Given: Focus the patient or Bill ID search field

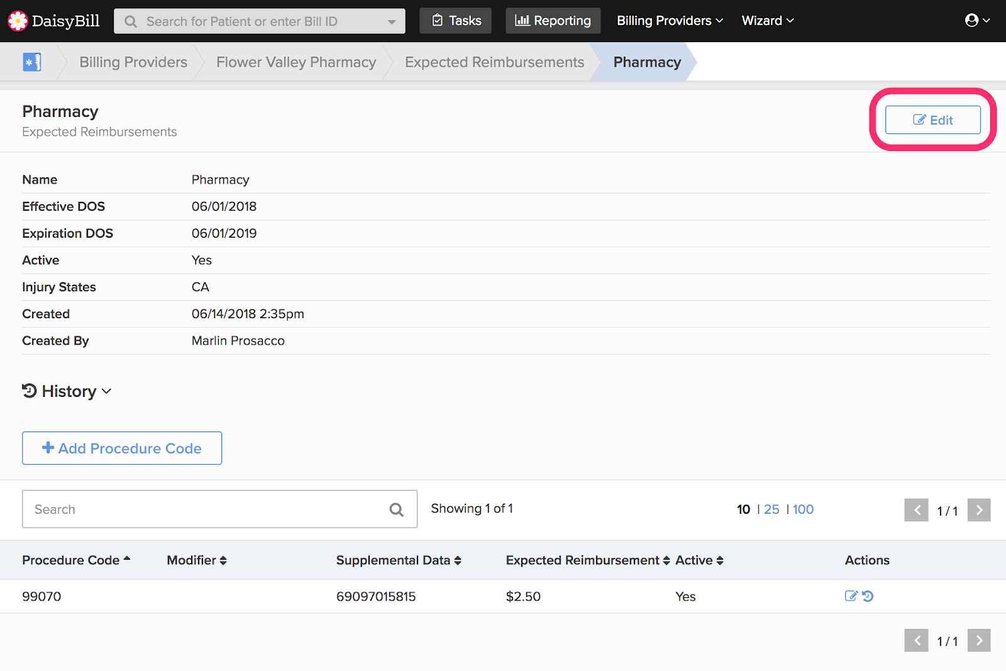Looking at the screenshot, I should pos(259,21).
